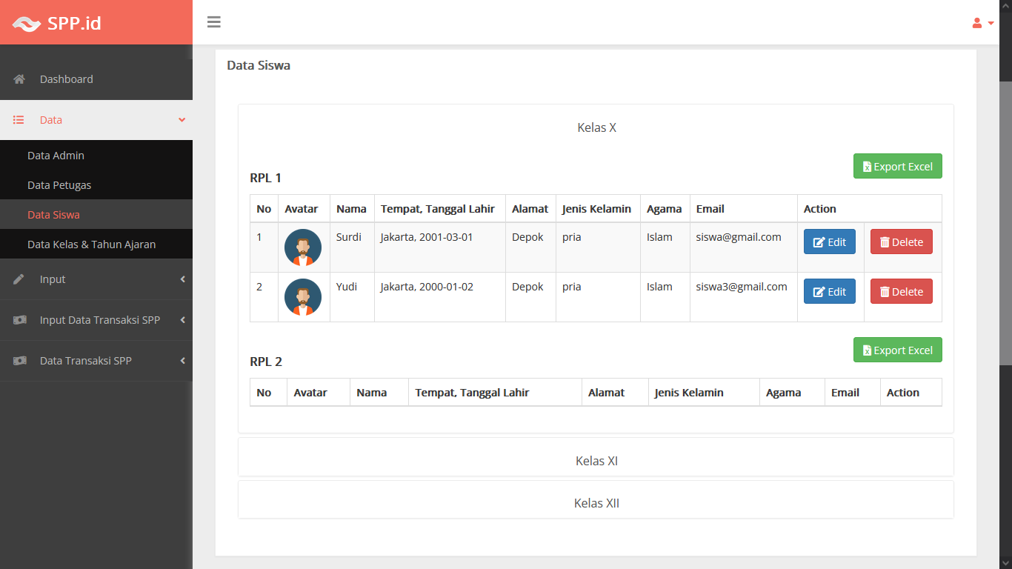Open Data Petugas in sidebar
This screenshot has width=1012, height=569.
pos(59,185)
